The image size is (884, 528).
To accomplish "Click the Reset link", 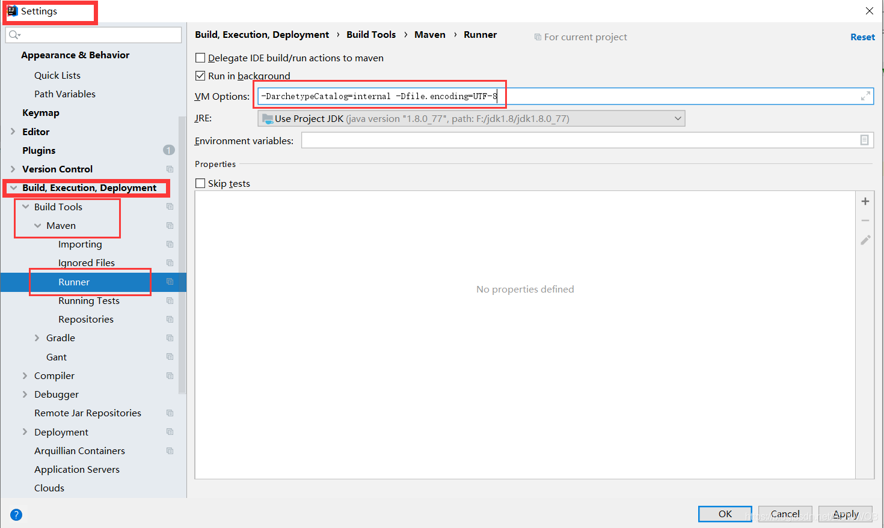I will click(x=862, y=37).
